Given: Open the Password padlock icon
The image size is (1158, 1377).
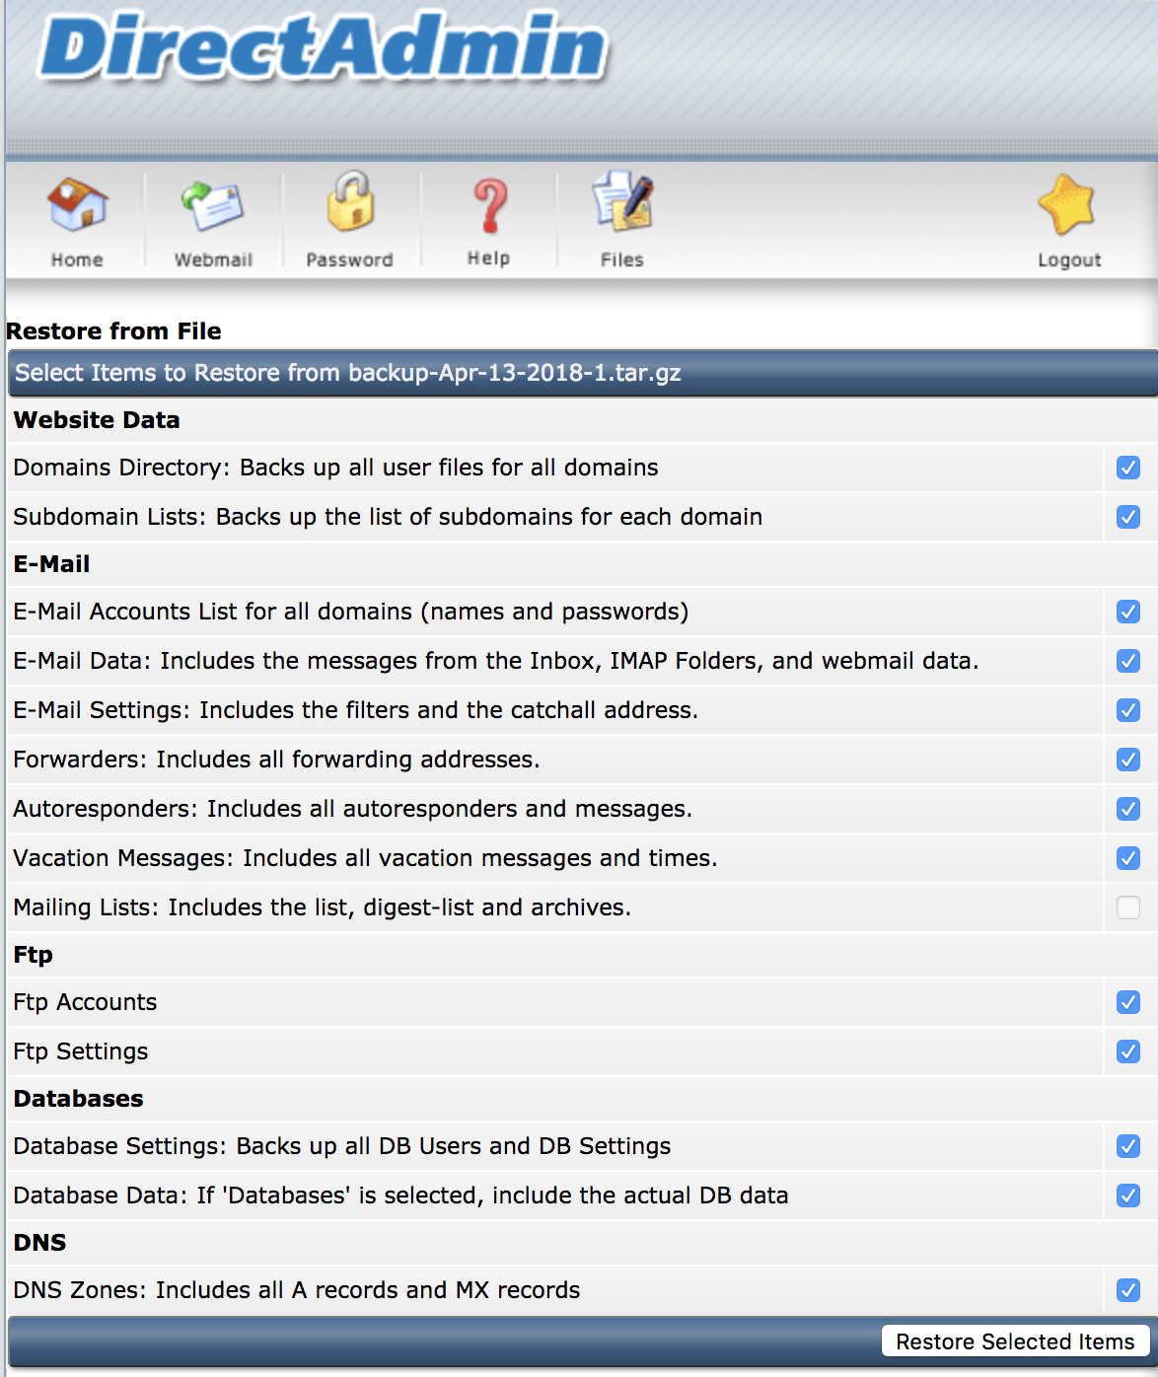Looking at the screenshot, I should 350,201.
